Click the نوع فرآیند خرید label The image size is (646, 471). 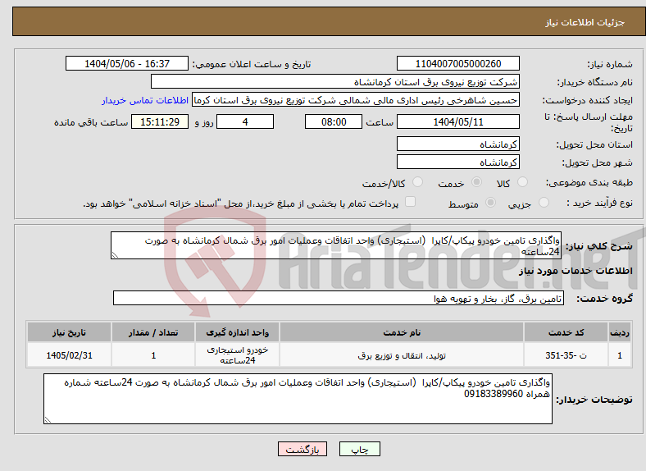[599, 203]
